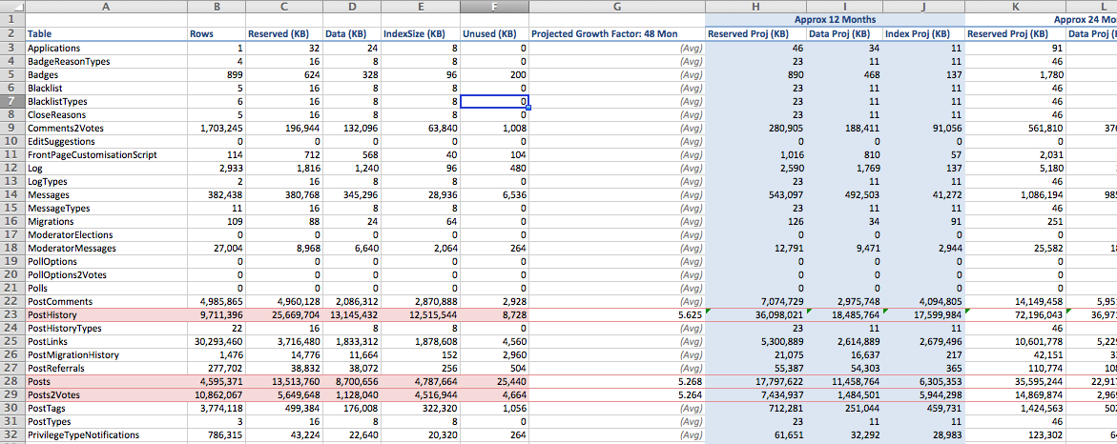Select row 23 header
The height and width of the screenshot is (444, 1117).
[x=12, y=314]
